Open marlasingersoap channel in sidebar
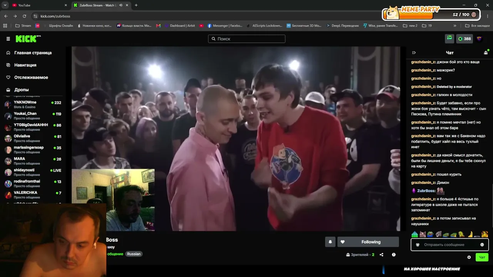This screenshot has height=277, width=493. click(x=33, y=150)
